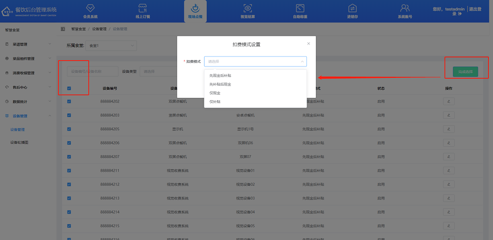
Task: Open the 所属食堂 dropdown
Action: point(111,46)
